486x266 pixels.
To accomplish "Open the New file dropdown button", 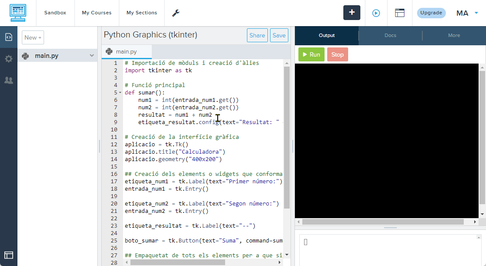I will pyautogui.click(x=33, y=37).
